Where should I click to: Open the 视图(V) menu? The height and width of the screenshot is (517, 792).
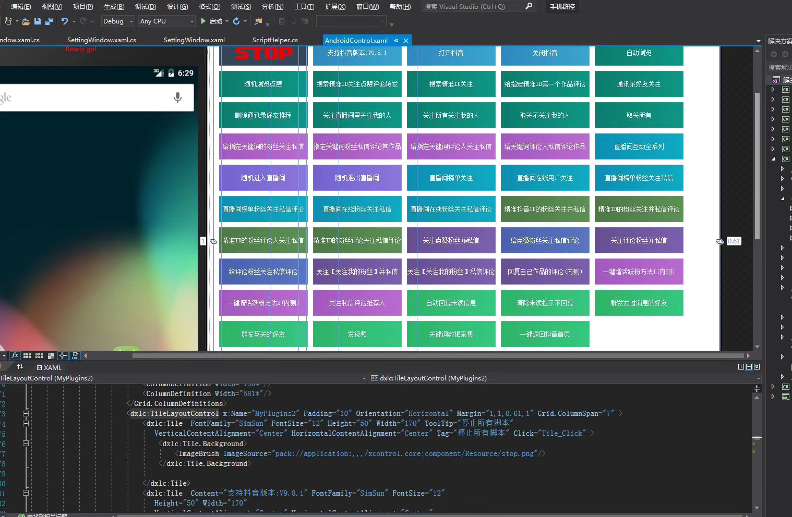pyautogui.click(x=52, y=6)
